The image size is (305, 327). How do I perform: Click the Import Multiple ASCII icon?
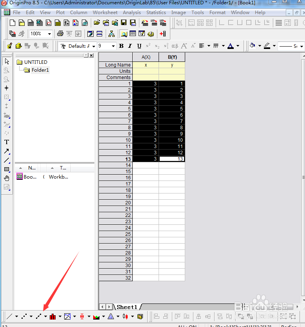tap(163, 23)
